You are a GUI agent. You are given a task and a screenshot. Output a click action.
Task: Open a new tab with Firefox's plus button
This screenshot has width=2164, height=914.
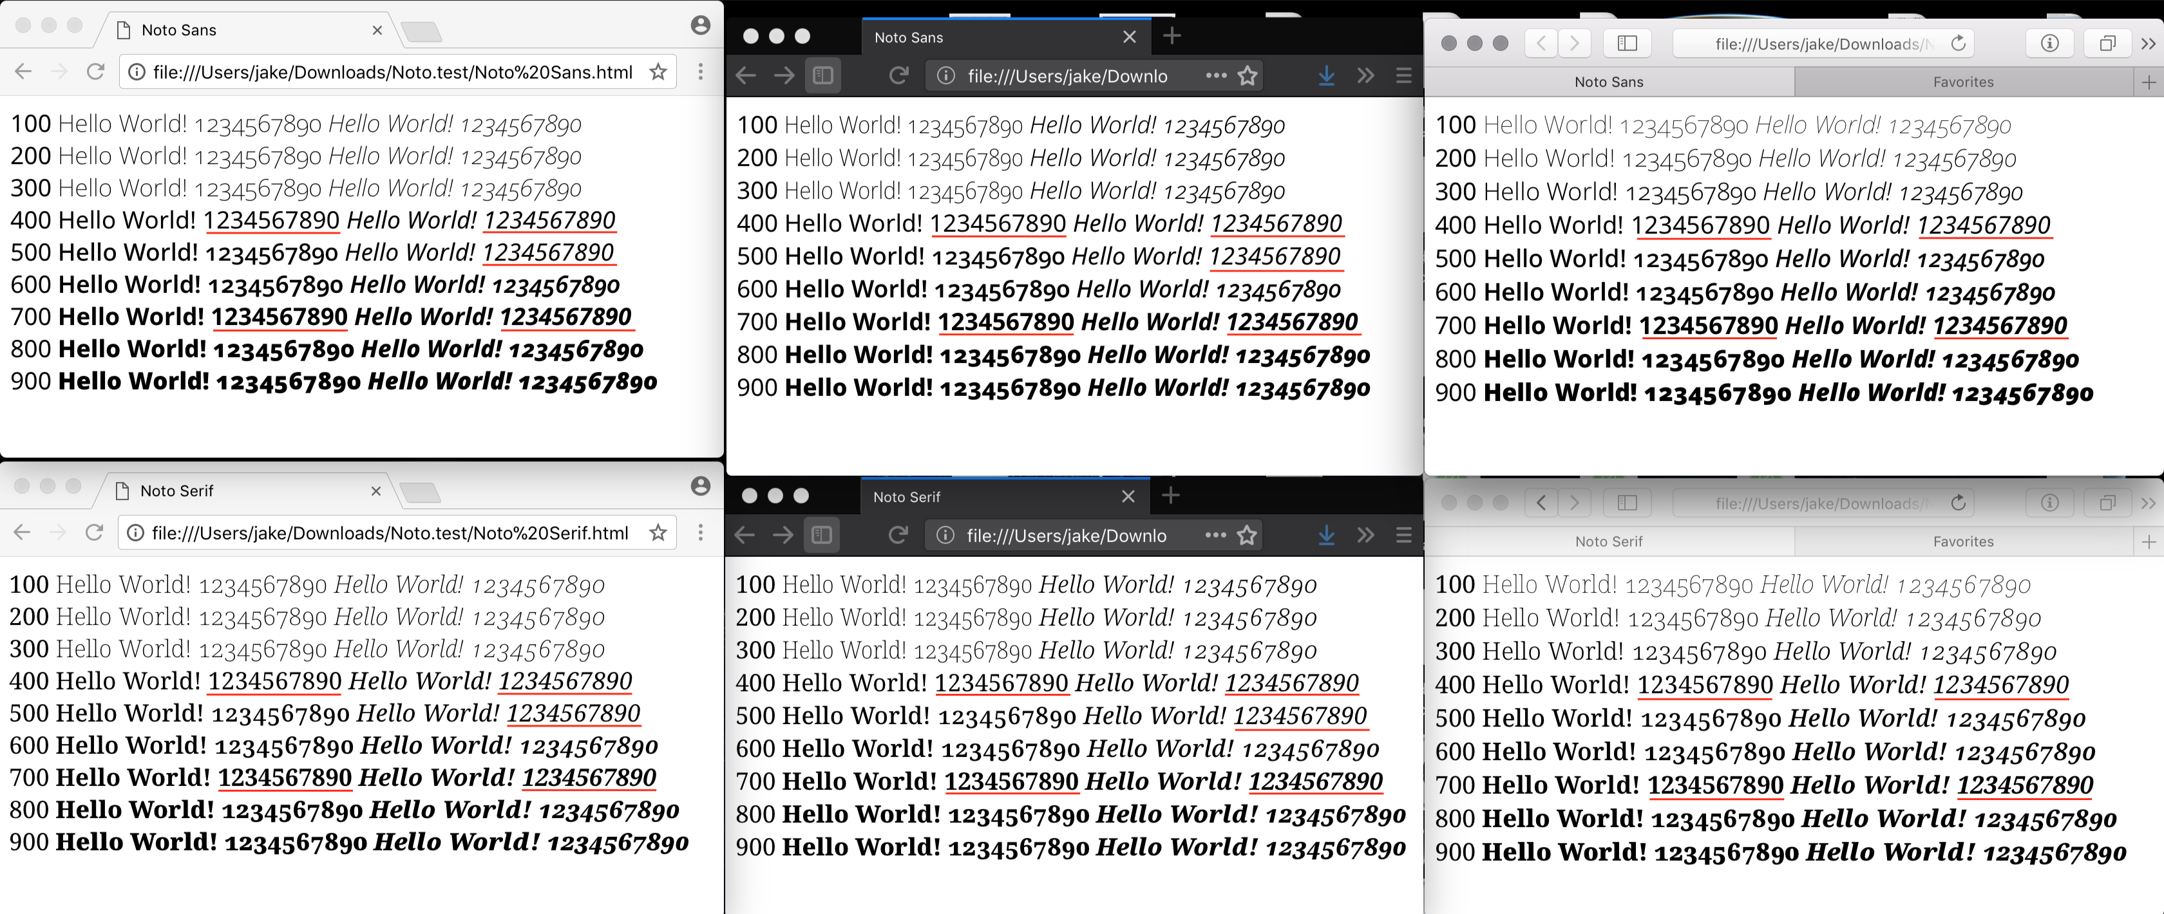1171,36
